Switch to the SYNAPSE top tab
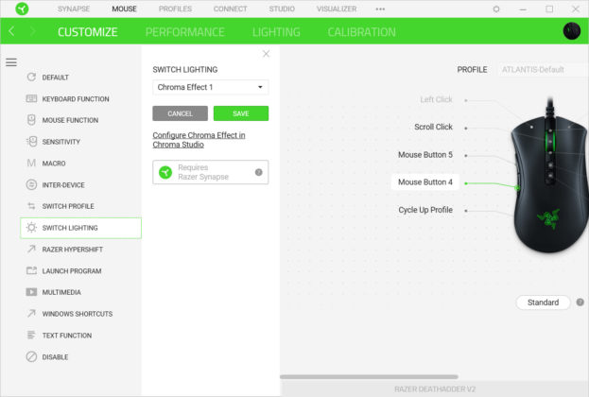 pyautogui.click(x=74, y=9)
